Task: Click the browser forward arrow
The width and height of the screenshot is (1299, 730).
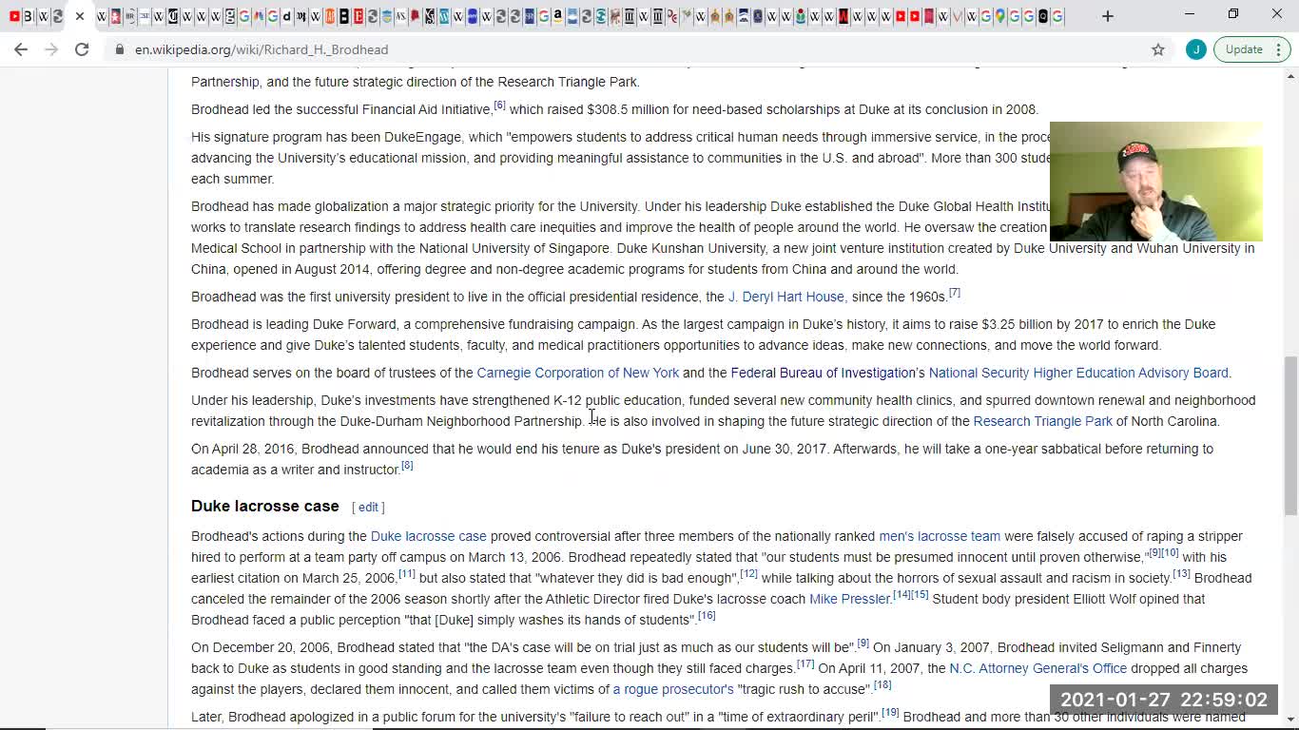Action: (51, 49)
